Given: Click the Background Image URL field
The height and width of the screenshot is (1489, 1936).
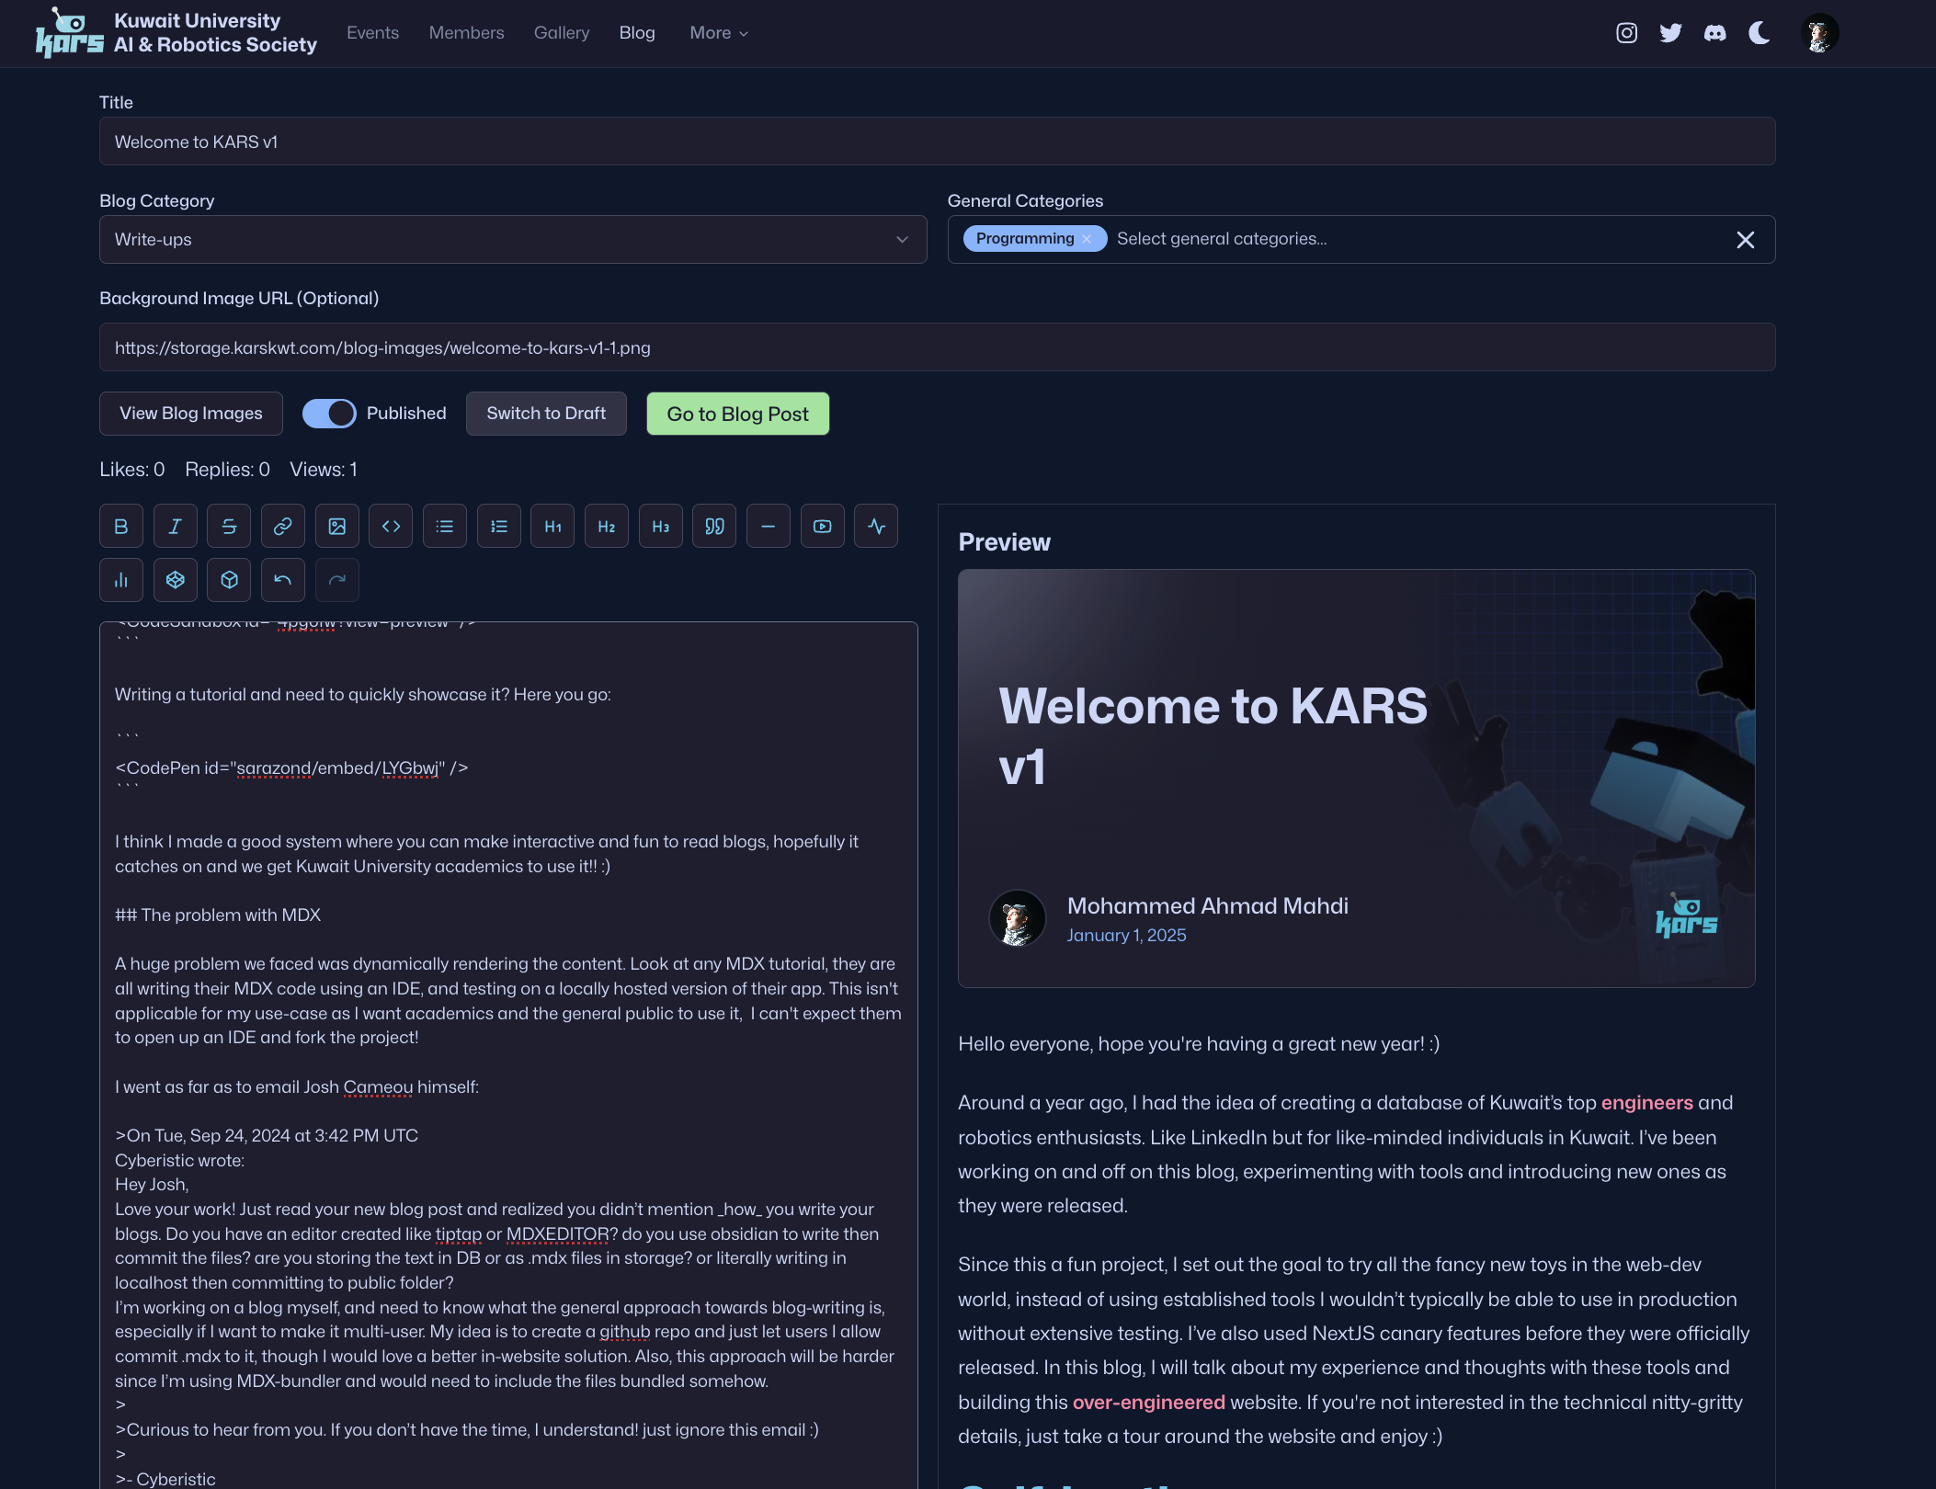Looking at the screenshot, I should tap(937, 347).
